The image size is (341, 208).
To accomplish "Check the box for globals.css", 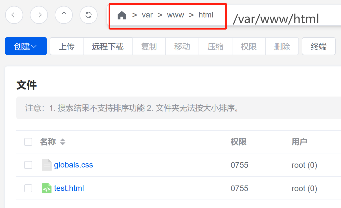I will tap(28, 165).
